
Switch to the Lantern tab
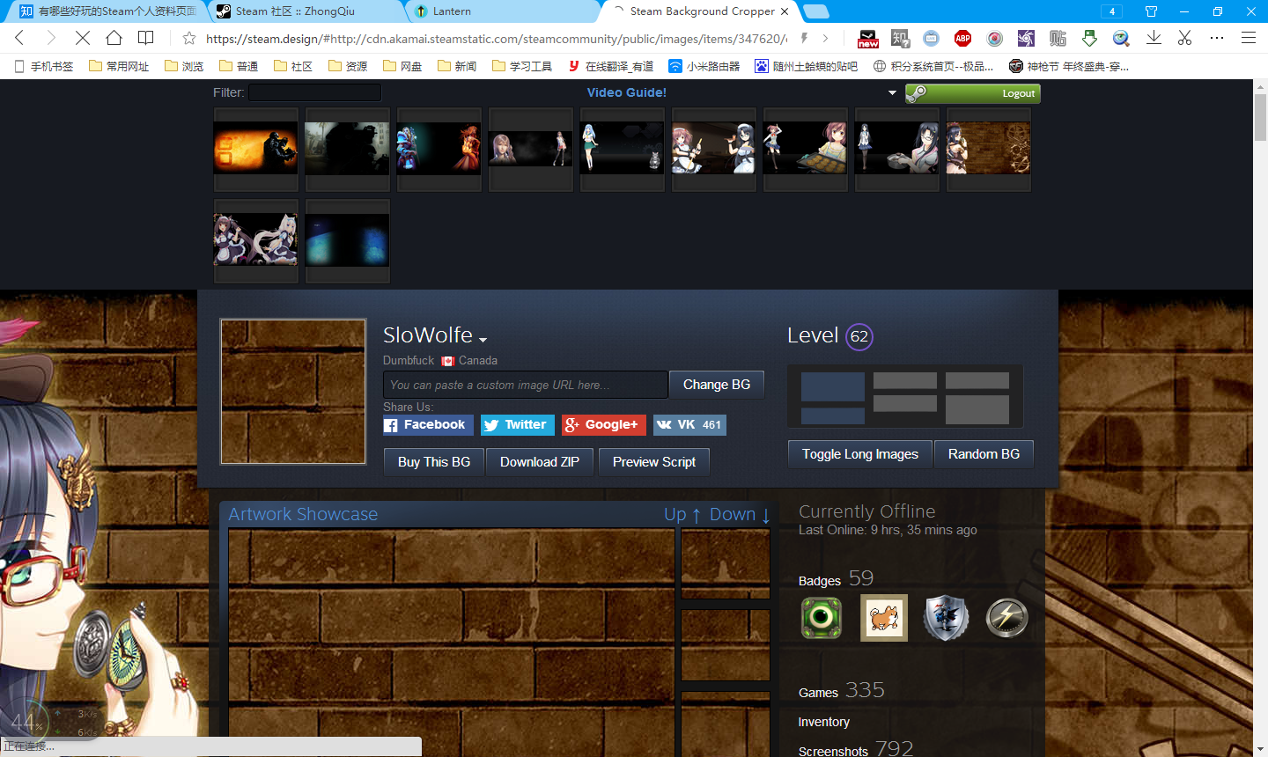502,11
